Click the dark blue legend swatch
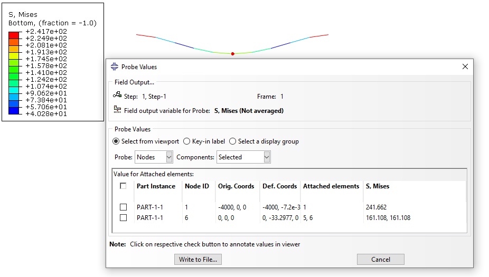Screen dimensions: 489x277 [x=14, y=111]
